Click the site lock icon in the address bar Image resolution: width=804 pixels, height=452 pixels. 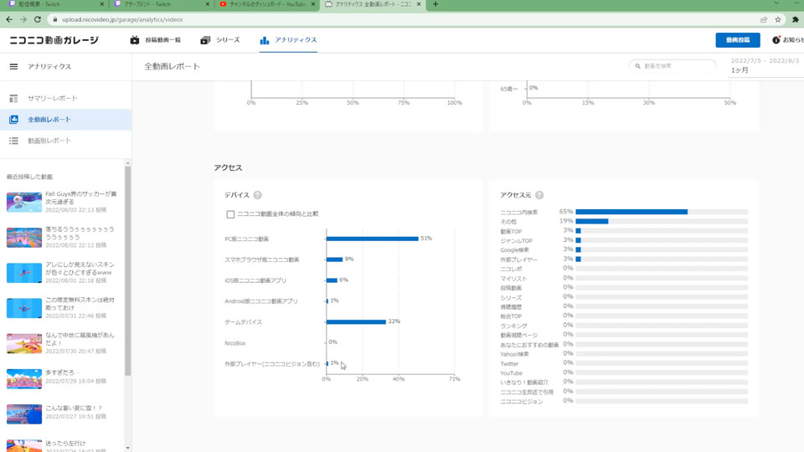coord(55,19)
